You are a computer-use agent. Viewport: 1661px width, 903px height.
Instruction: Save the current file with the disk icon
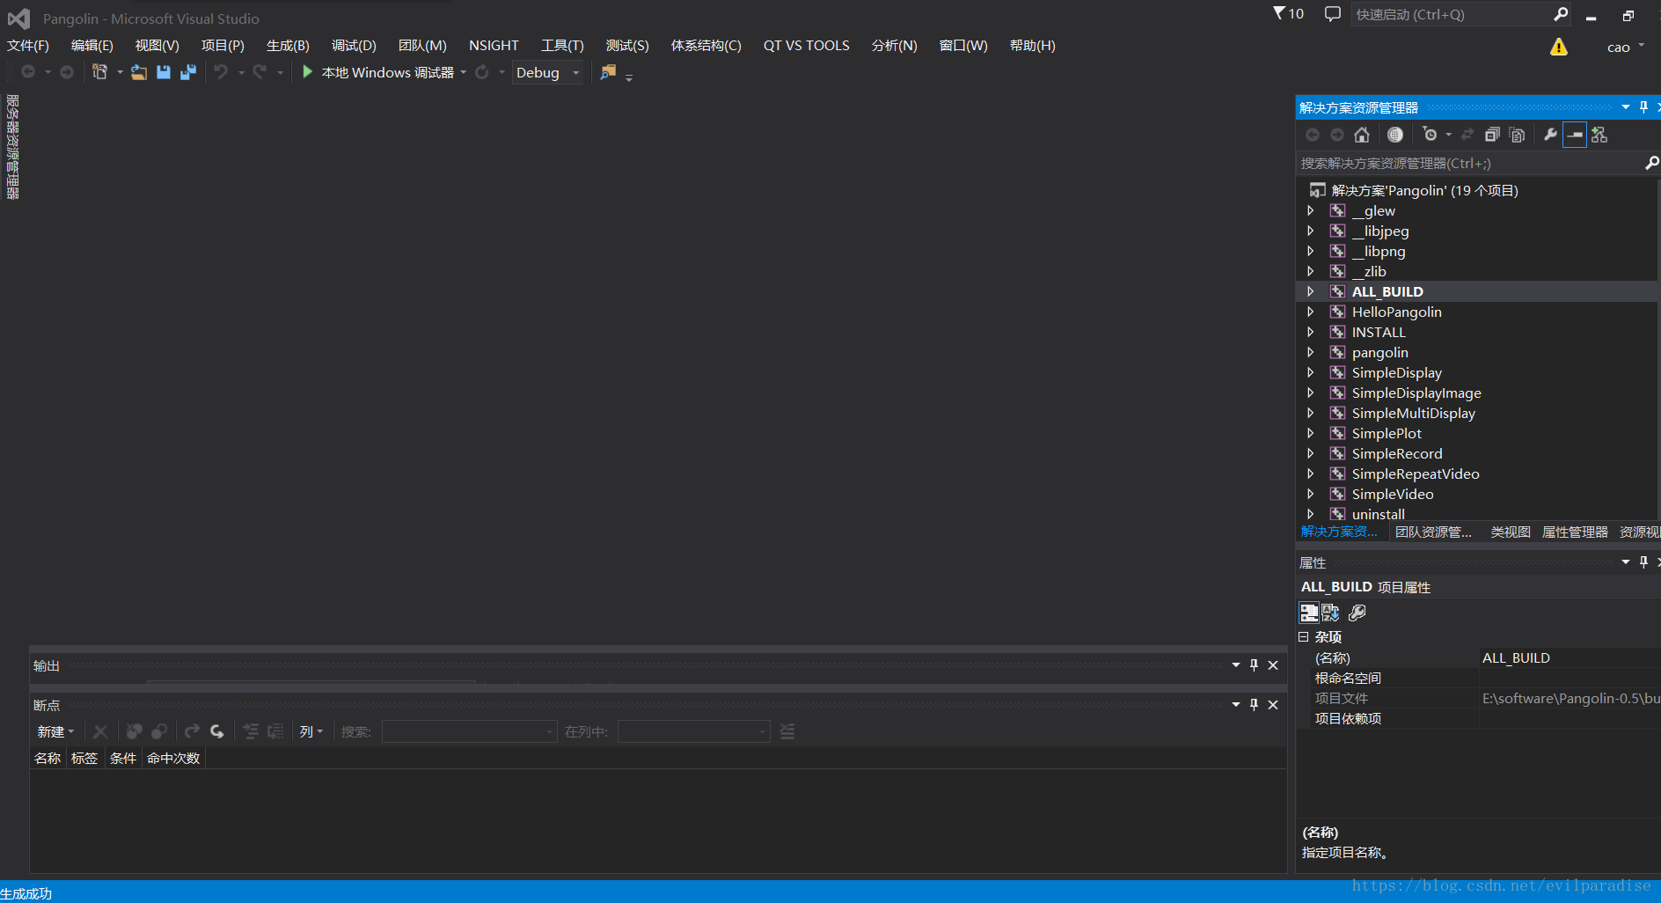[x=164, y=72]
